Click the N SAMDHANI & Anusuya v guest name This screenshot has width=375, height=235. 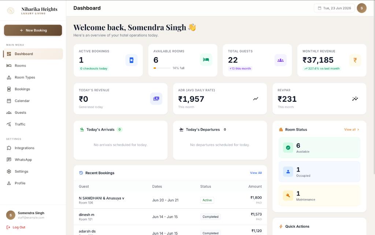[x=101, y=198]
